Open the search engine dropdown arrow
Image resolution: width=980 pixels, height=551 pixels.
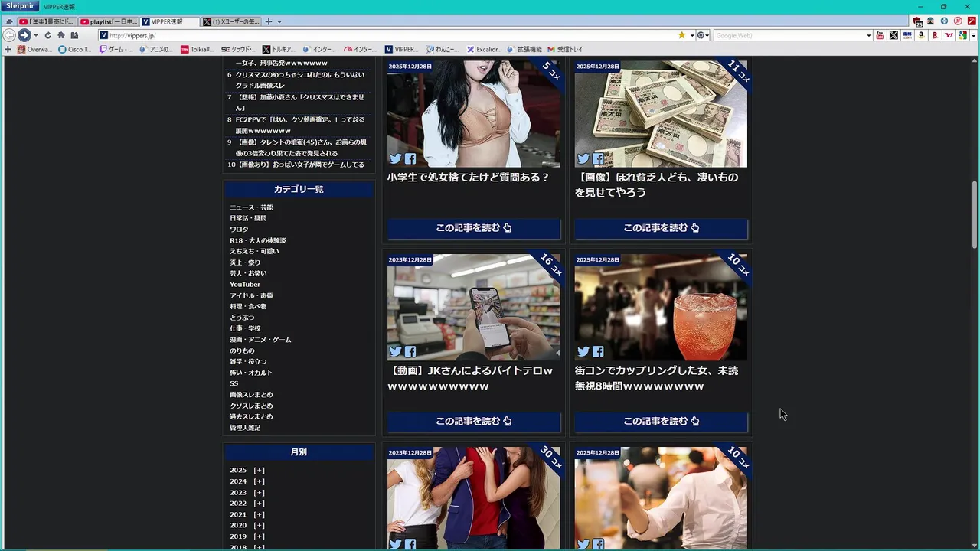pos(868,35)
